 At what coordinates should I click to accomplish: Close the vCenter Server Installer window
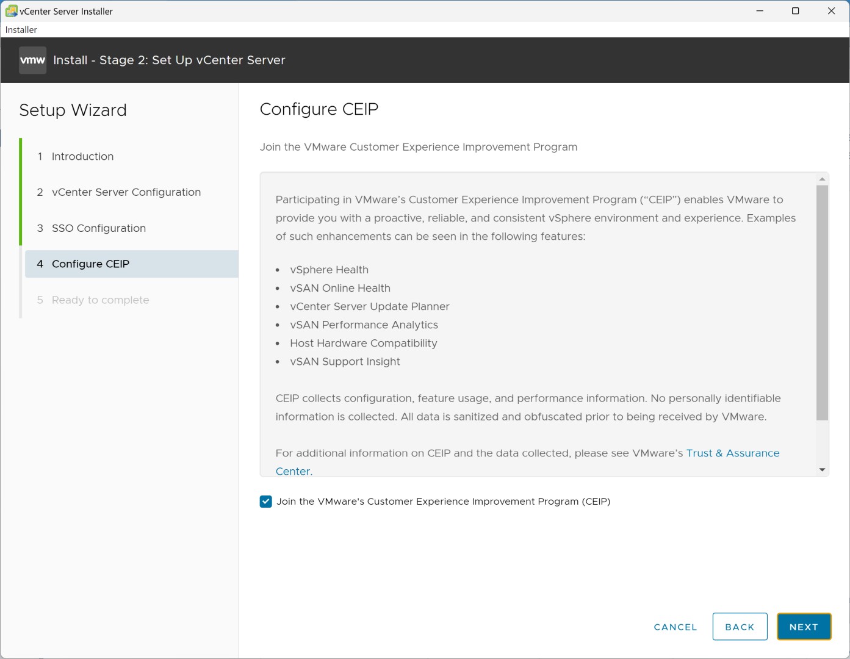831,11
